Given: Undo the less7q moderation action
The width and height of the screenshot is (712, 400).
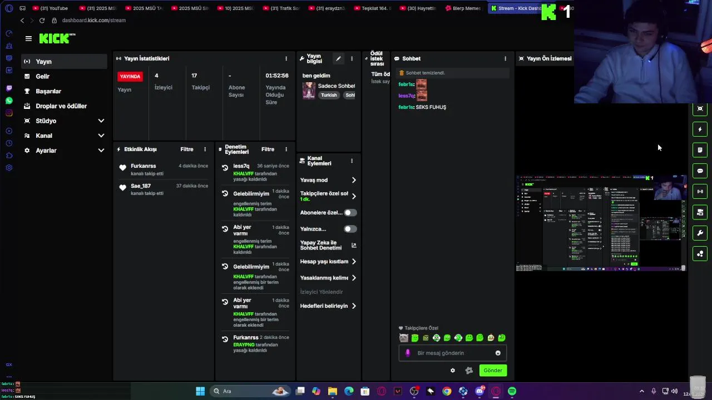Looking at the screenshot, I should tap(225, 167).
